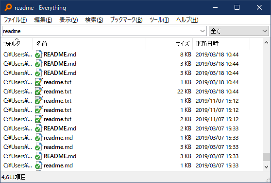Viewport: 271px width, 183px height.
Task: Click the 8 KB size cell
Action: pos(186,55)
